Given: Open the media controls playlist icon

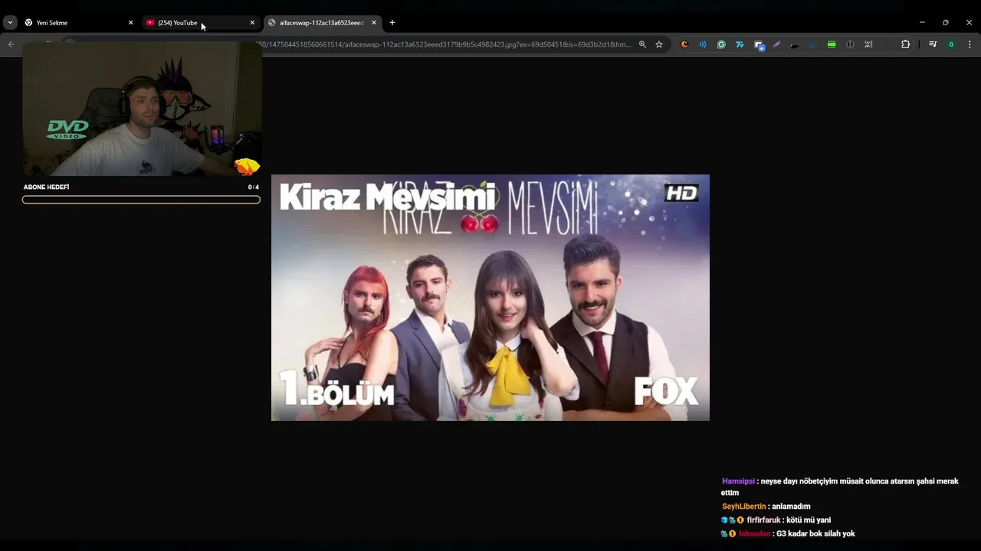Looking at the screenshot, I should 933,44.
